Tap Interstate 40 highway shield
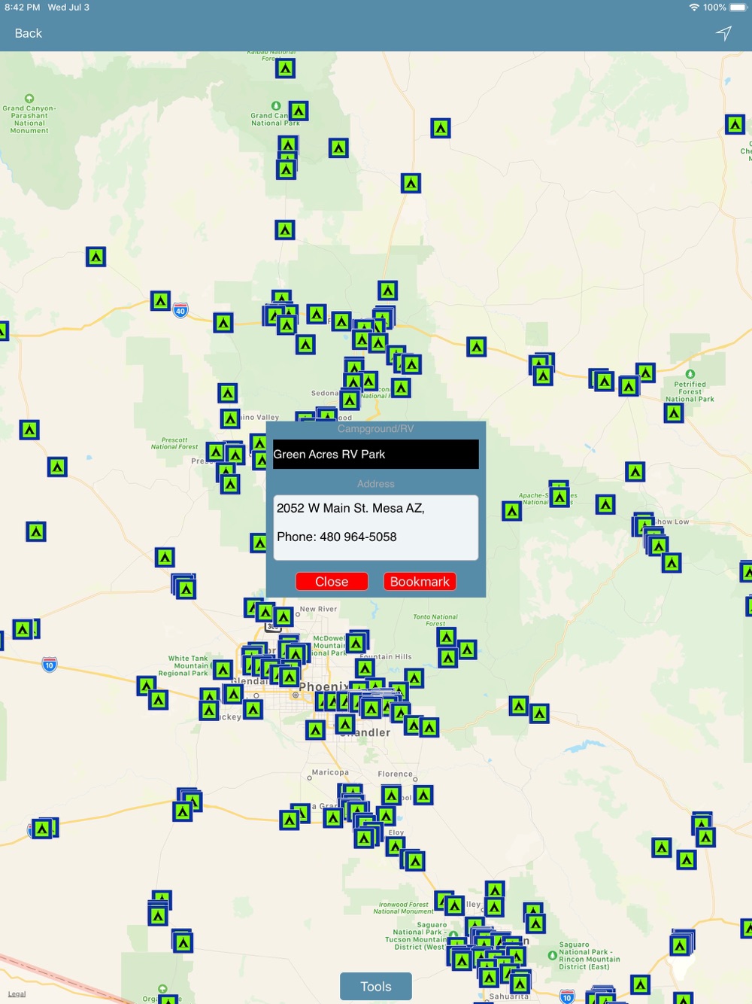752x1004 pixels. 180,310
